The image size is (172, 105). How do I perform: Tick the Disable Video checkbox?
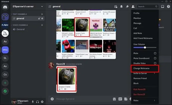pos(155,63)
